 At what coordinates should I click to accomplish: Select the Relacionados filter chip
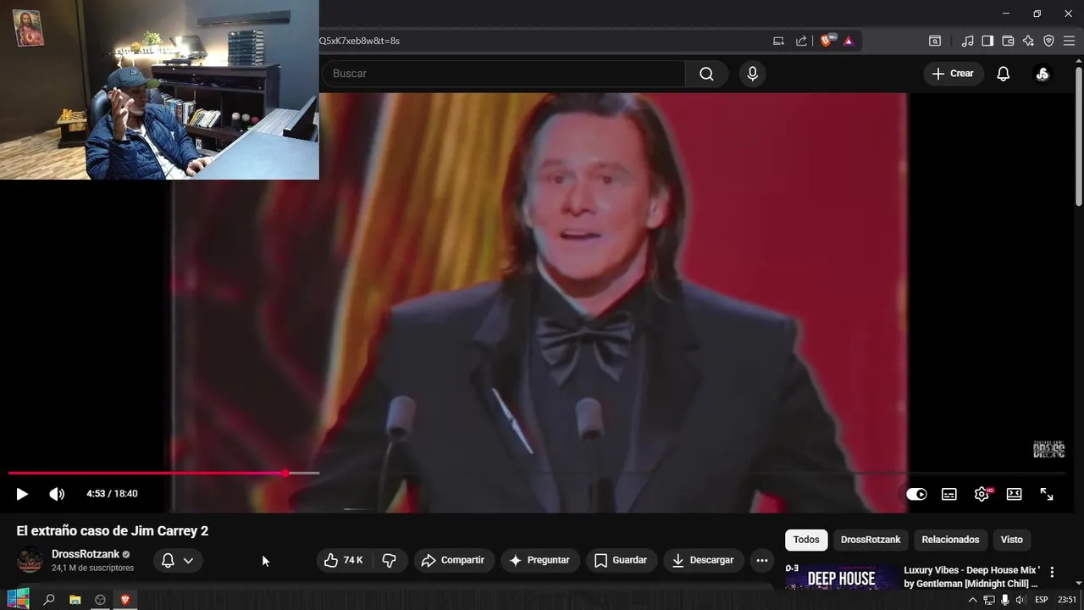(950, 540)
